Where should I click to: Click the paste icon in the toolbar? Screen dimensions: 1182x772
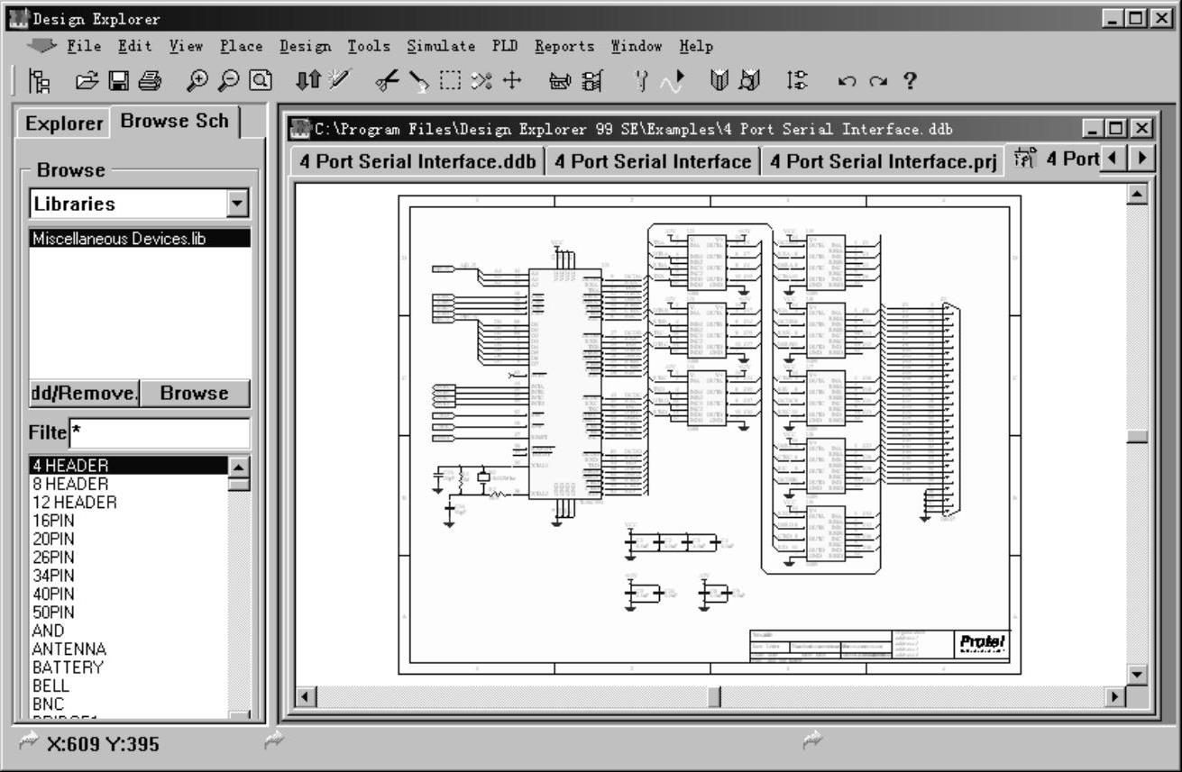coord(418,81)
